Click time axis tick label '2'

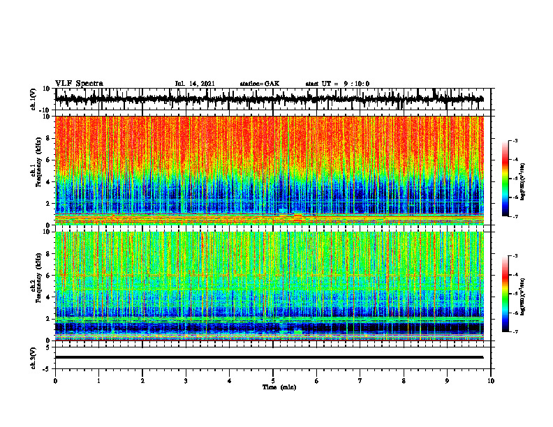point(142,381)
